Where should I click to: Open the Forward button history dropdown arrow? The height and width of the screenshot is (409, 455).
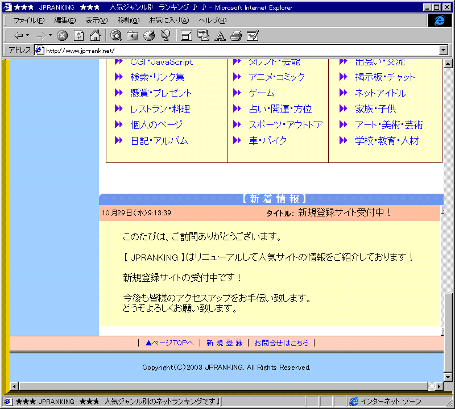point(50,35)
